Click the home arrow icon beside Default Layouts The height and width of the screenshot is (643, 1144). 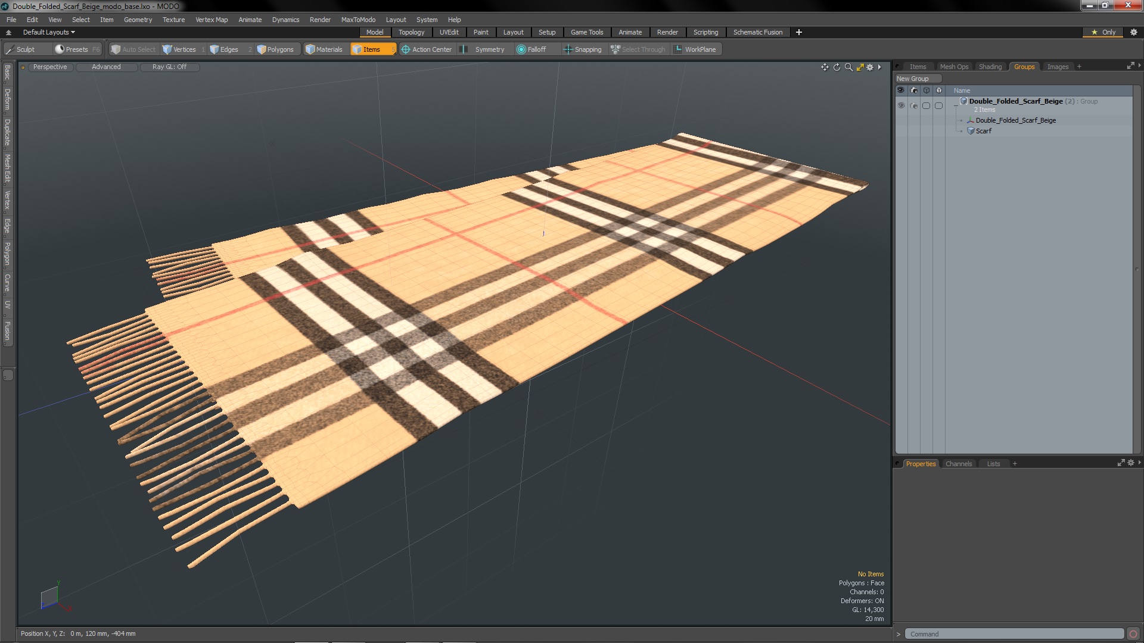click(8, 32)
